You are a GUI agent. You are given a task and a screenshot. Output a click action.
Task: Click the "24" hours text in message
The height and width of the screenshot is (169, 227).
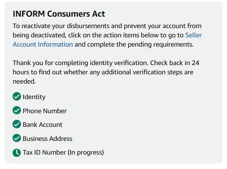(196, 63)
